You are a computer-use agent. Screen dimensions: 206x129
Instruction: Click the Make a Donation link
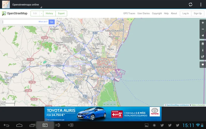[198, 105]
